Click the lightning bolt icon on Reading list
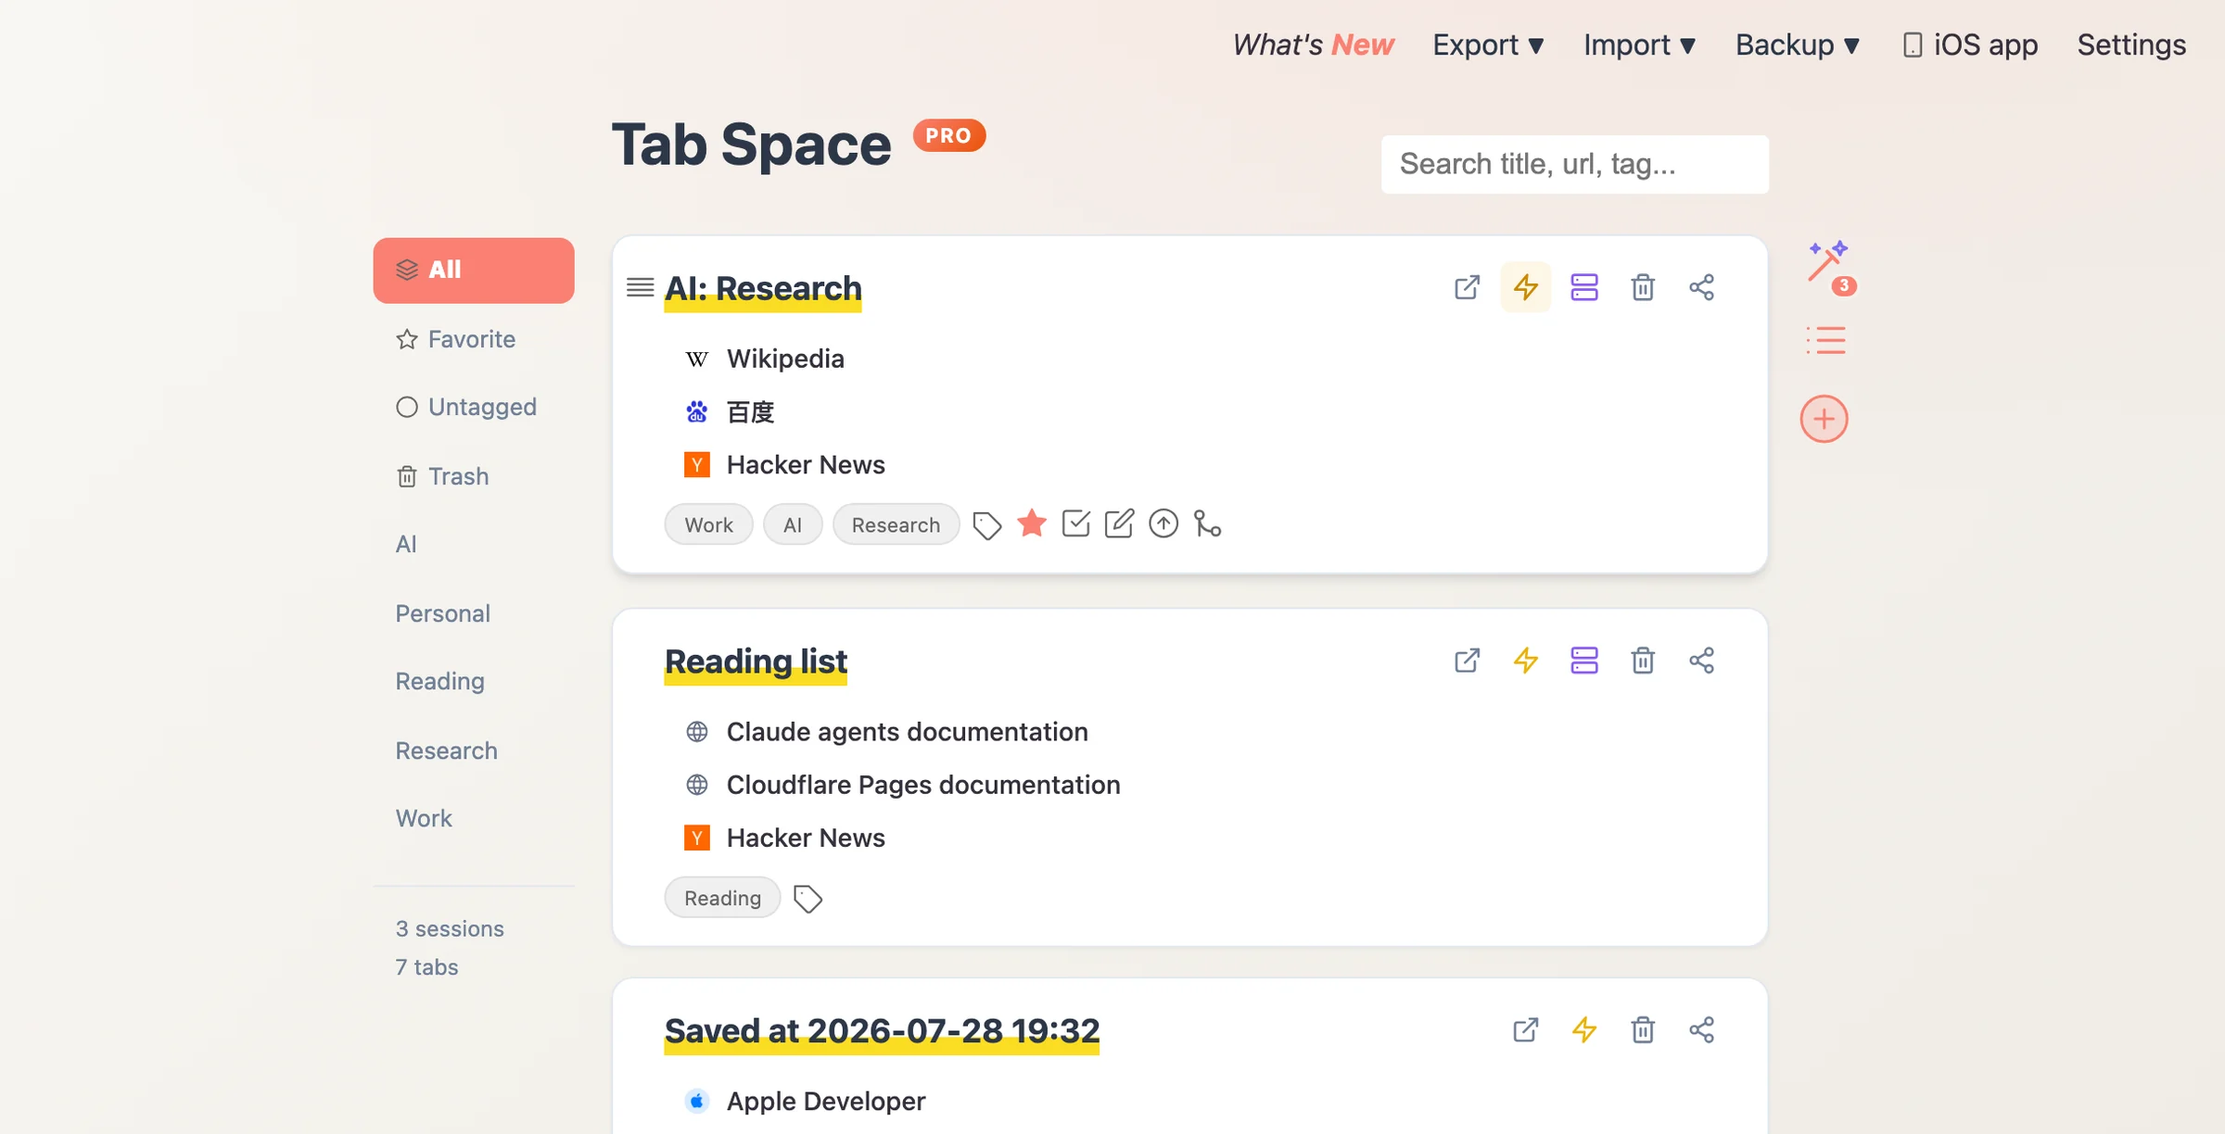 (1526, 661)
